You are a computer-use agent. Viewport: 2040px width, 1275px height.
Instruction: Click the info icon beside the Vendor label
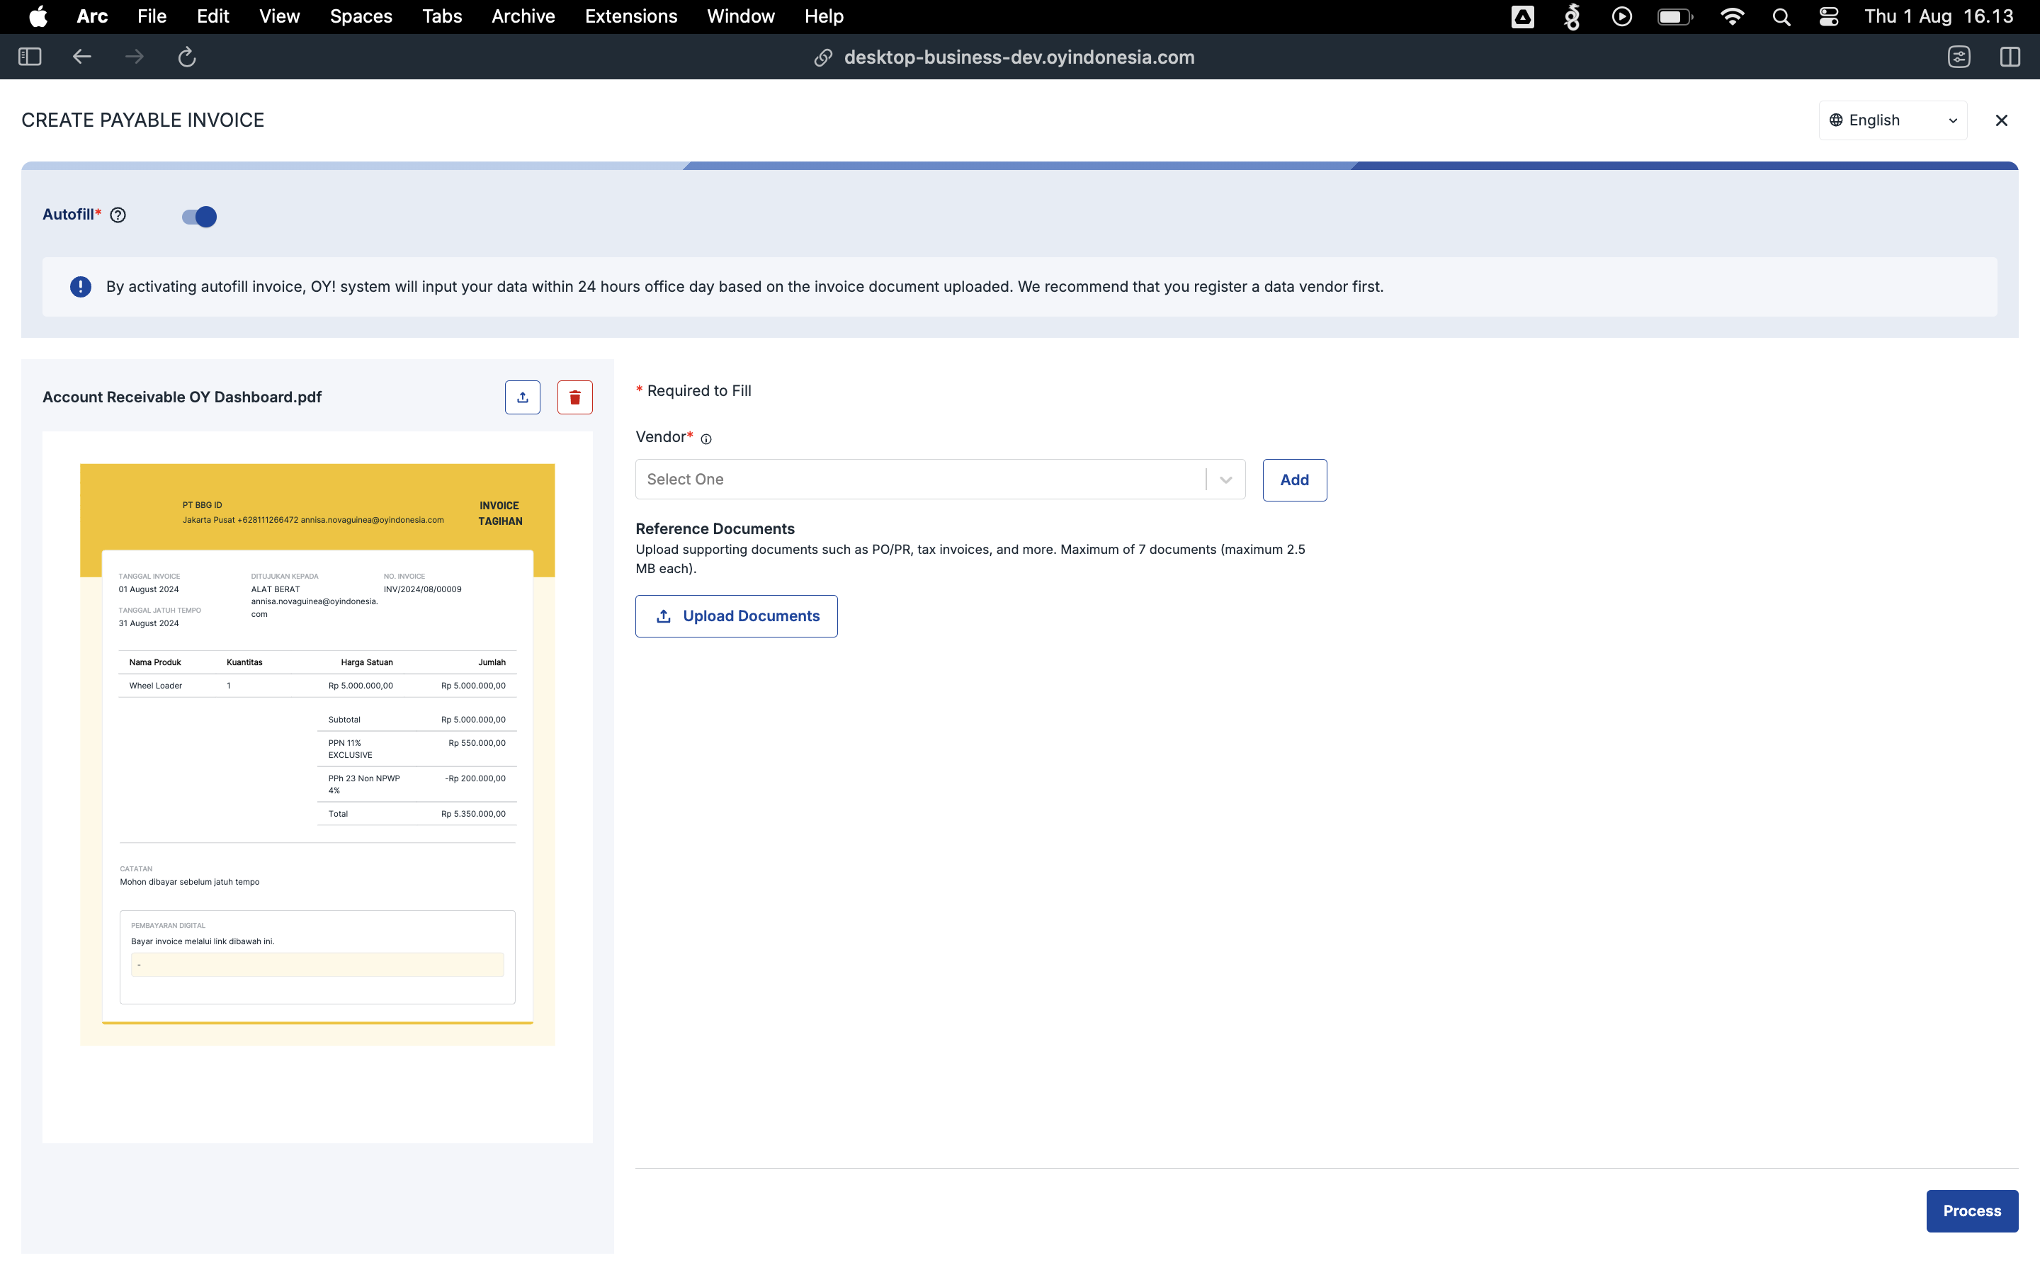pos(706,438)
